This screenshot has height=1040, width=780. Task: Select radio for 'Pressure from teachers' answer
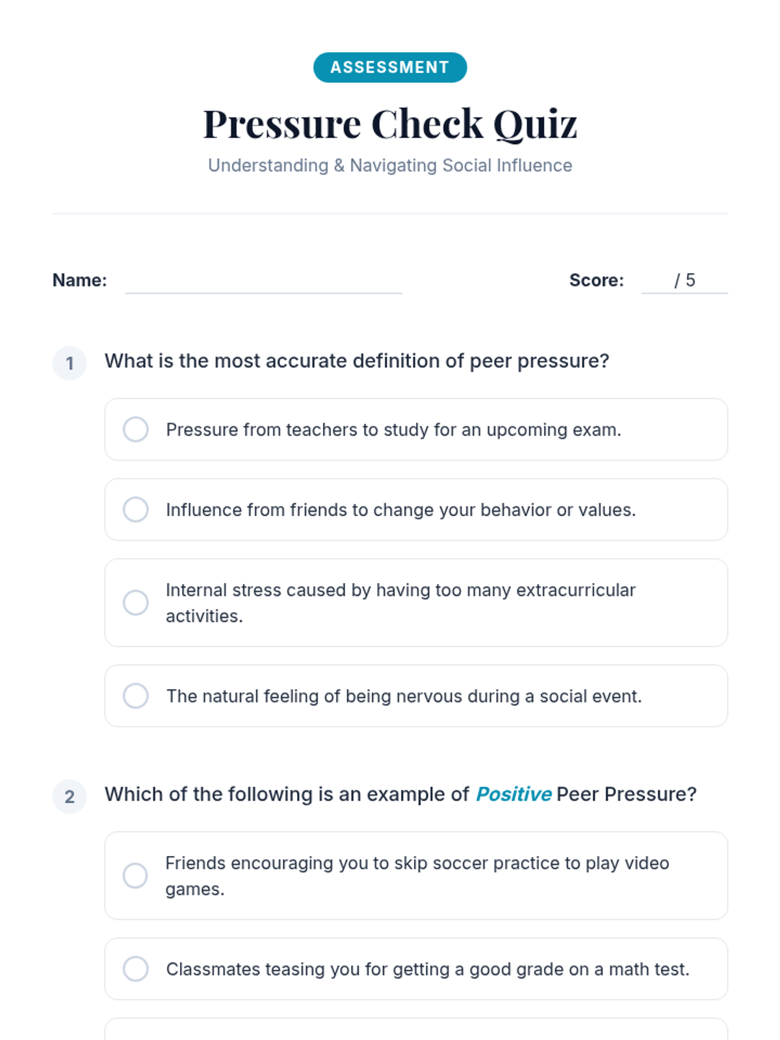click(136, 430)
